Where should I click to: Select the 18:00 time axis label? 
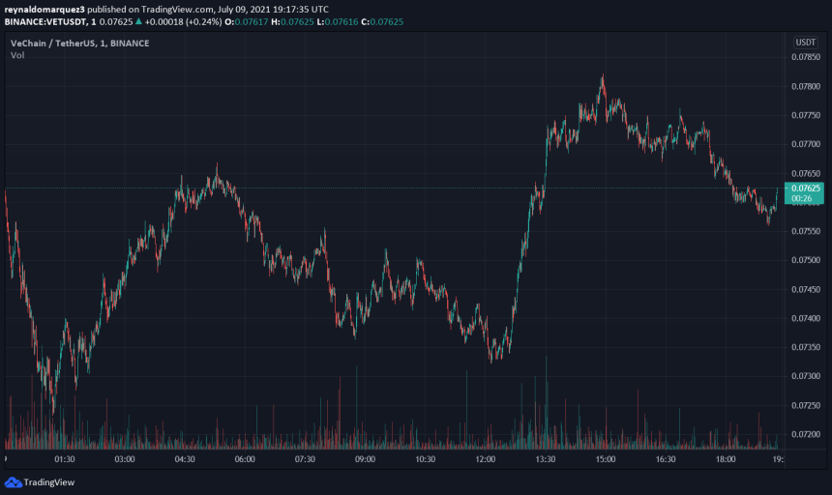(x=726, y=459)
